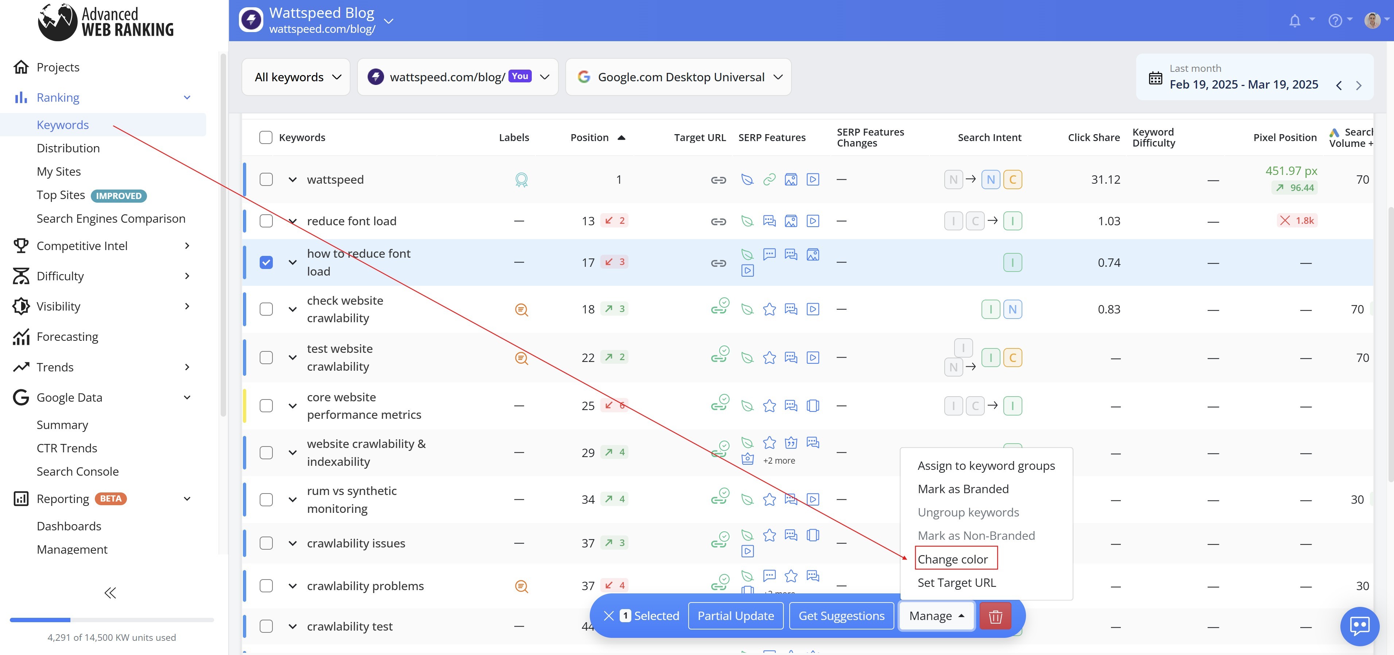Open the notifications bell icon
The height and width of the screenshot is (655, 1394).
[1294, 20]
